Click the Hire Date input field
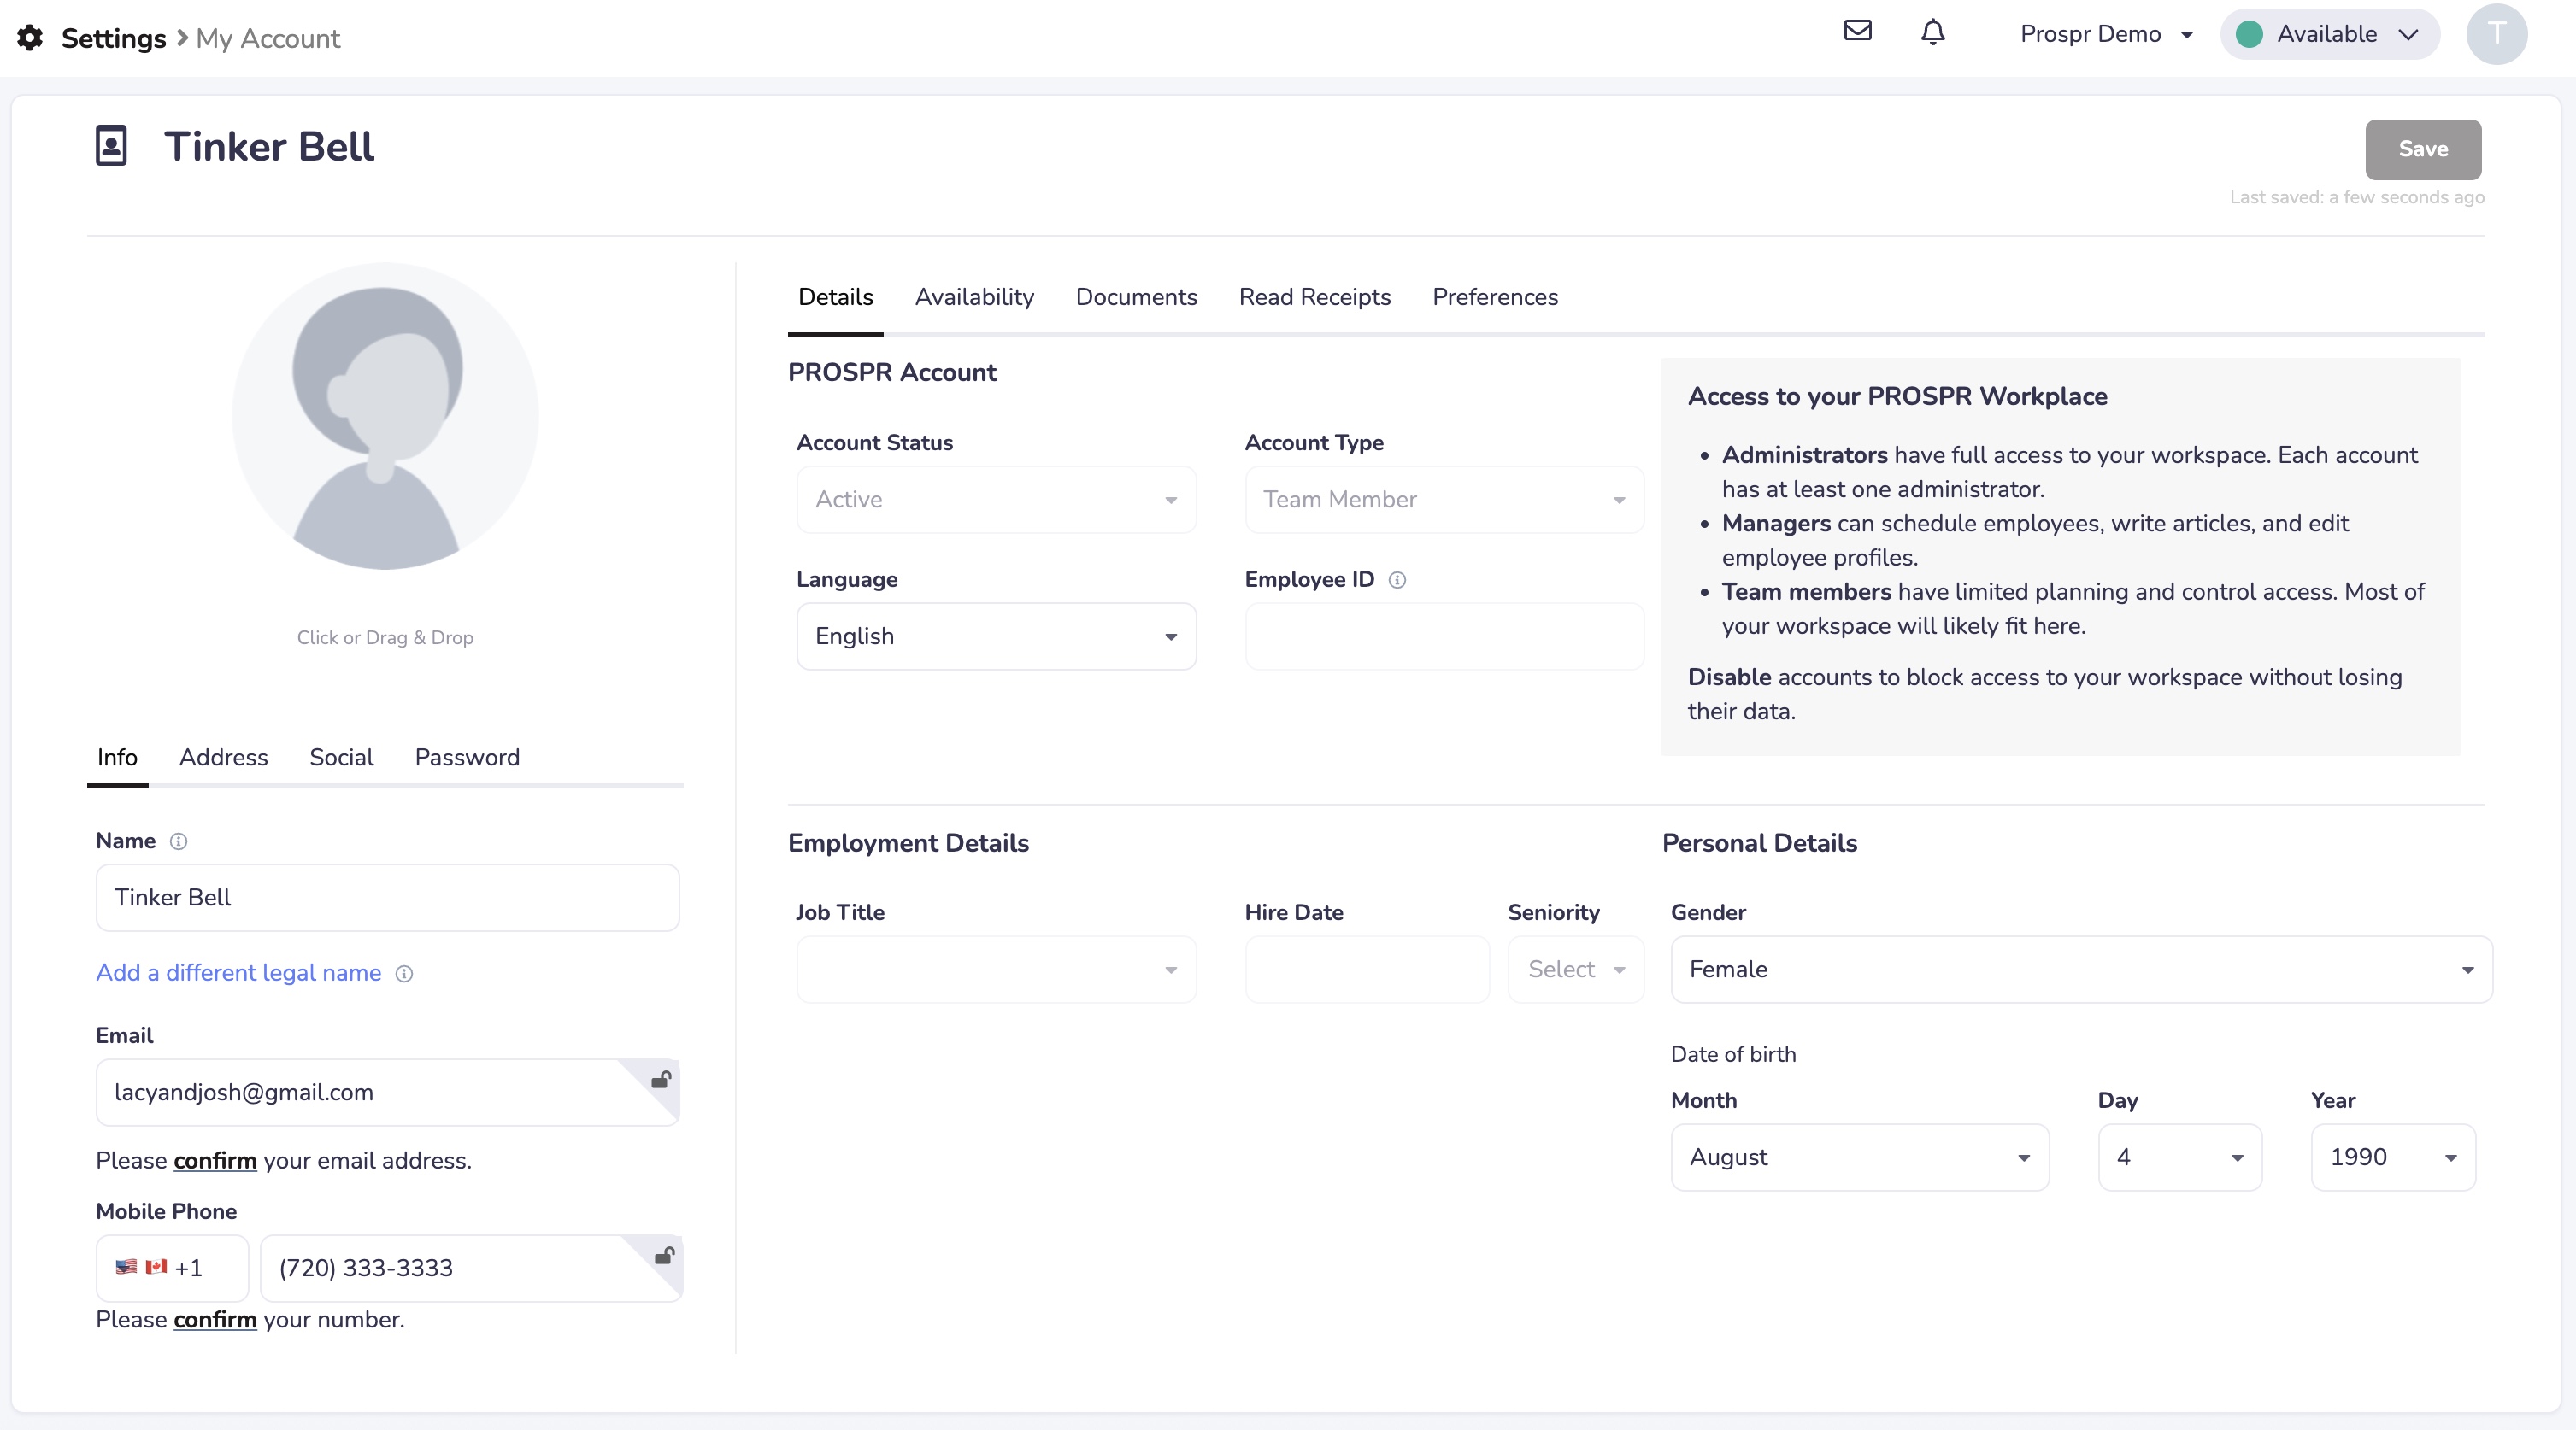Image resolution: width=2576 pixels, height=1430 pixels. click(x=1367, y=970)
